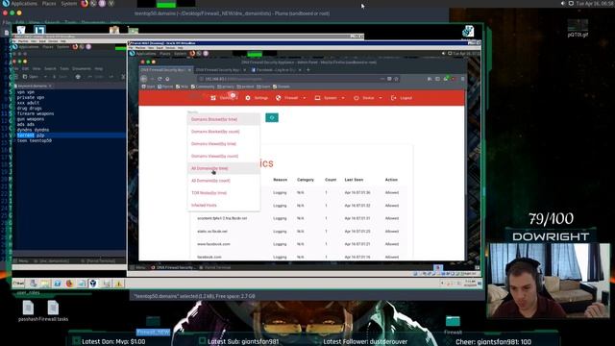Open the Donate bookmark in Firefox bookmarks bar
The width and height of the screenshot is (615, 346).
click(282, 86)
